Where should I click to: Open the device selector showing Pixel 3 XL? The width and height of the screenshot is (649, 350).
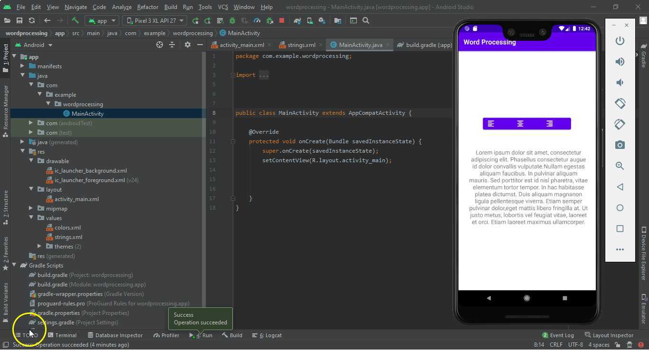[154, 20]
